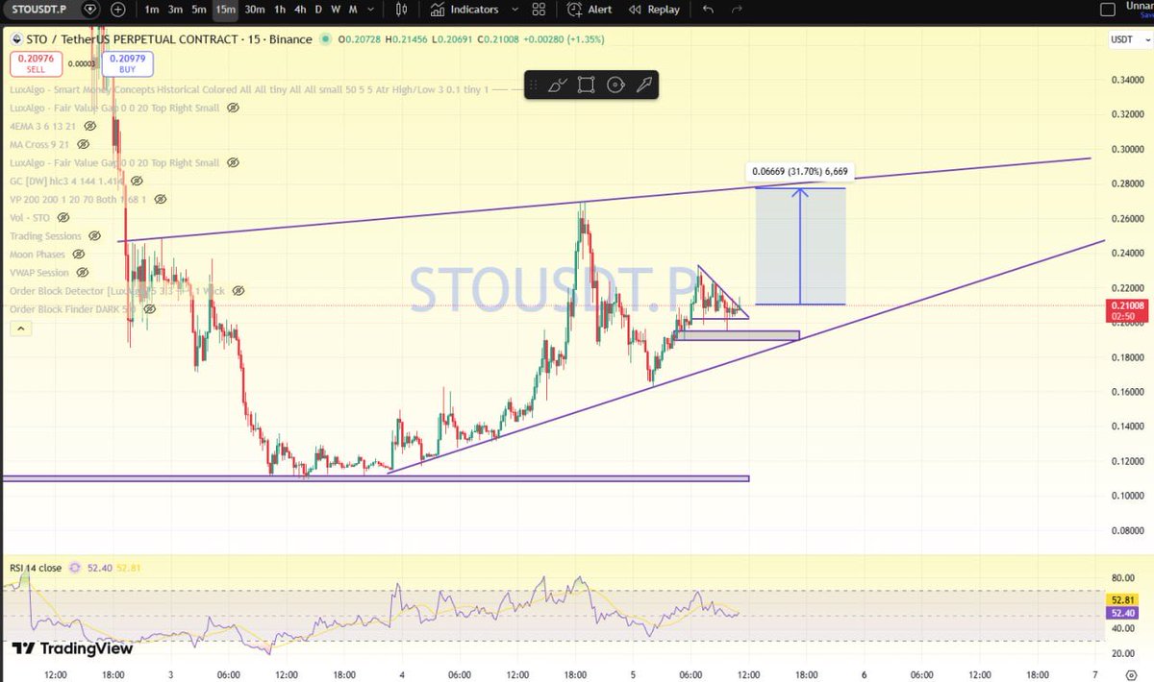
Task: Click the RSI 14 close legend
Action: [36, 568]
